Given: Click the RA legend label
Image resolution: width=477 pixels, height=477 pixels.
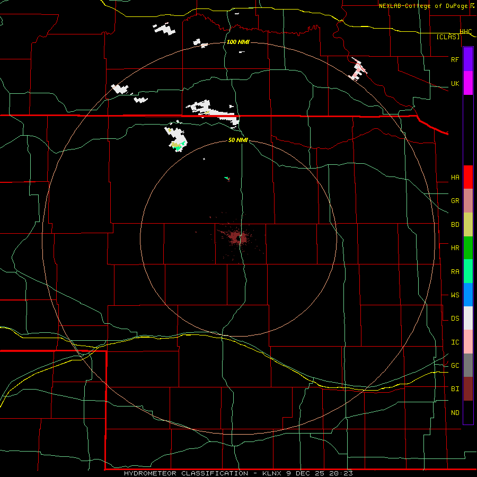Looking at the screenshot, I should pyautogui.click(x=455, y=272).
